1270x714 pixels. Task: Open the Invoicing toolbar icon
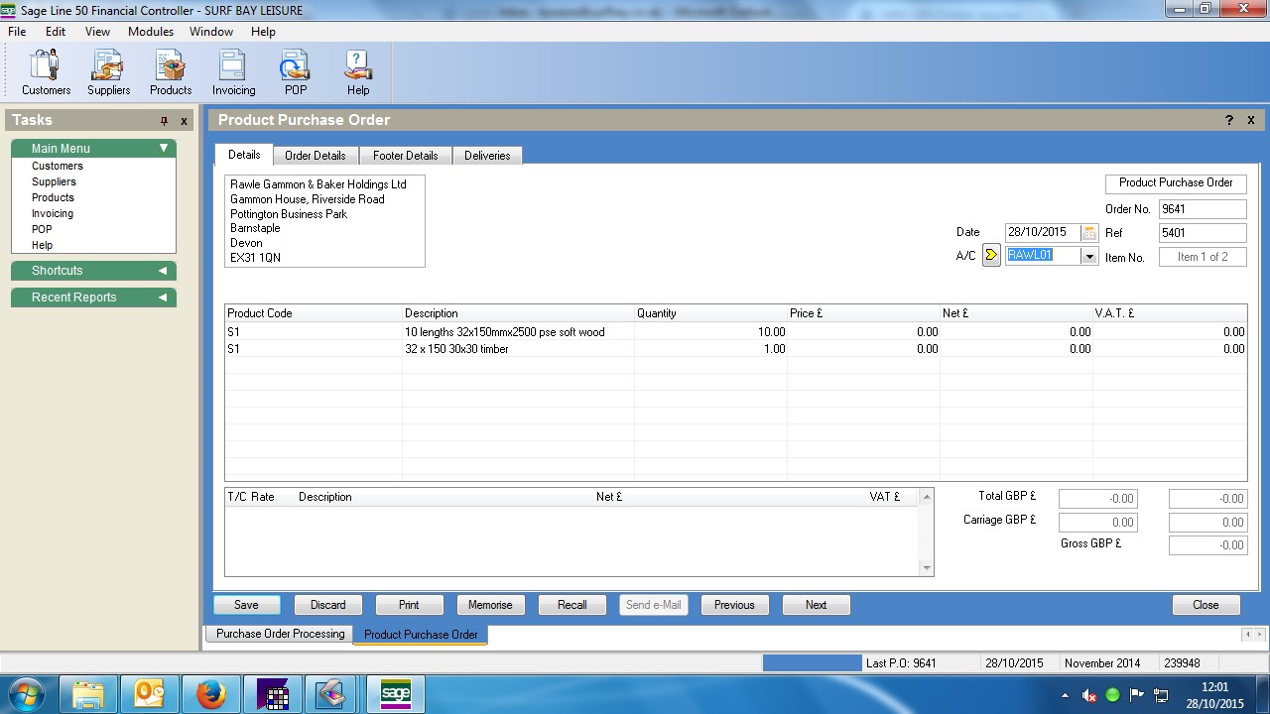(233, 72)
